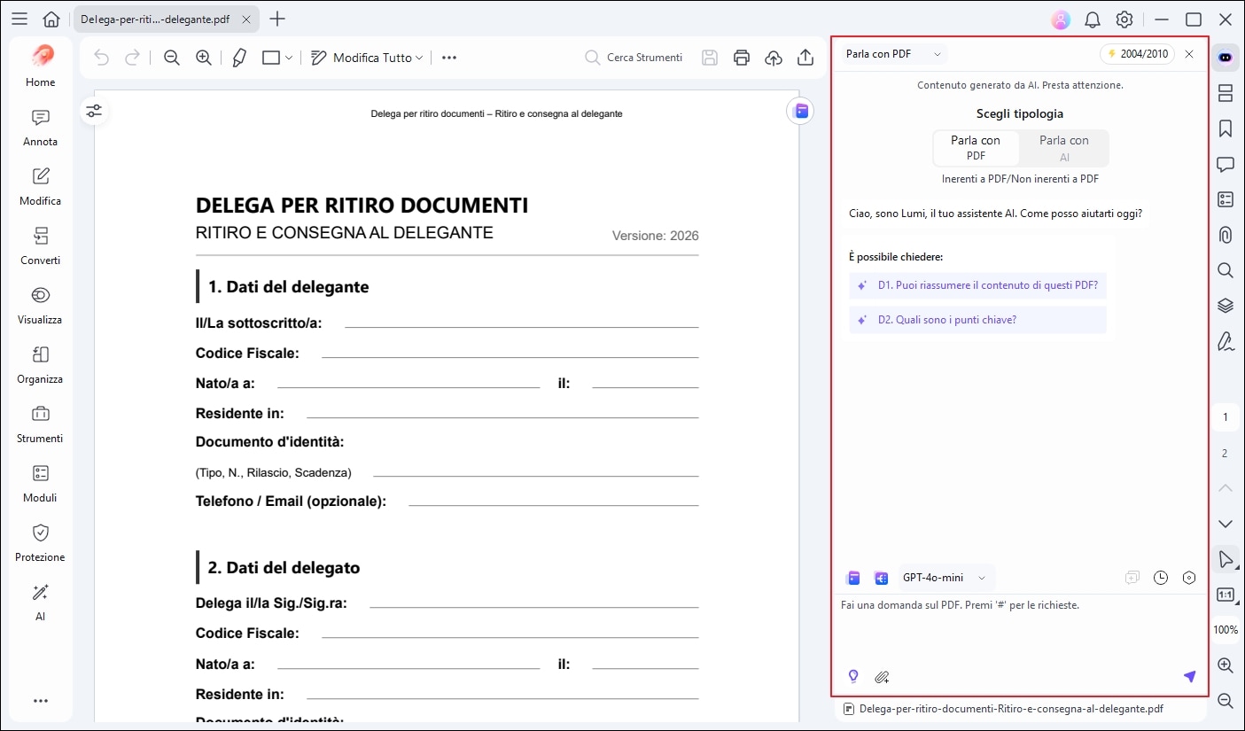Image resolution: width=1245 pixels, height=731 pixels.
Task: Click the Cerca Strumenti search field
Action: point(634,58)
